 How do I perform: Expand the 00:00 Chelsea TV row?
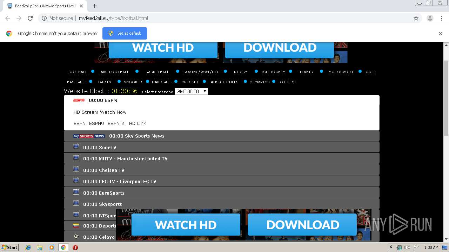tap(222, 170)
